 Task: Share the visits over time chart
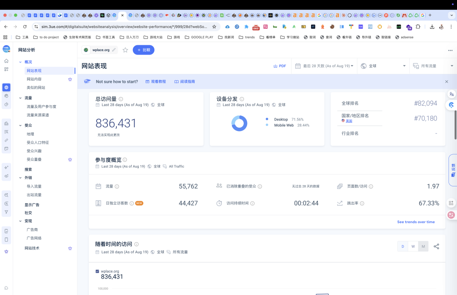click(436, 246)
